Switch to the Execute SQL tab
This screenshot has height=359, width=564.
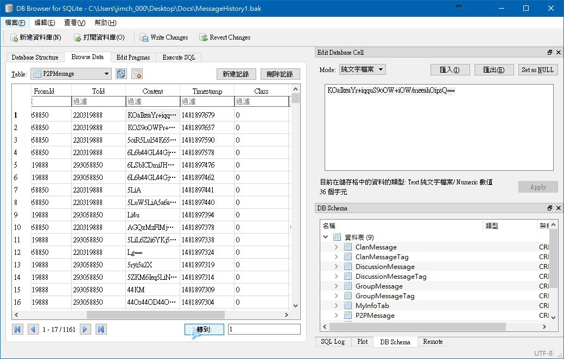179,57
